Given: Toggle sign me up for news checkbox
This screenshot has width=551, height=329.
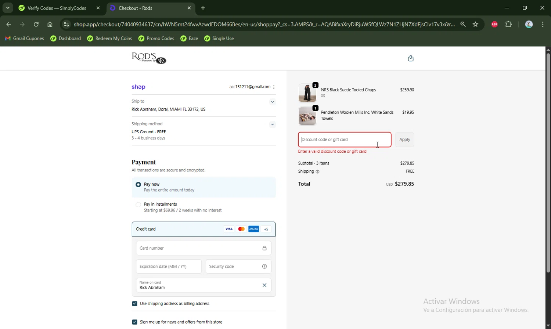Looking at the screenshot, I should [134, 322].
